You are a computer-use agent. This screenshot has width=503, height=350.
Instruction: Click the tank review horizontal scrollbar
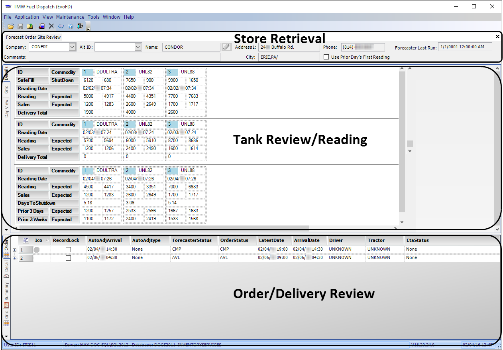[x=163, y=228]
